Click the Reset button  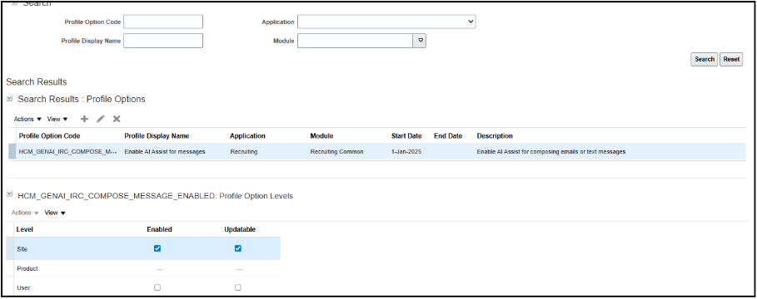click(x=731, y=59)
